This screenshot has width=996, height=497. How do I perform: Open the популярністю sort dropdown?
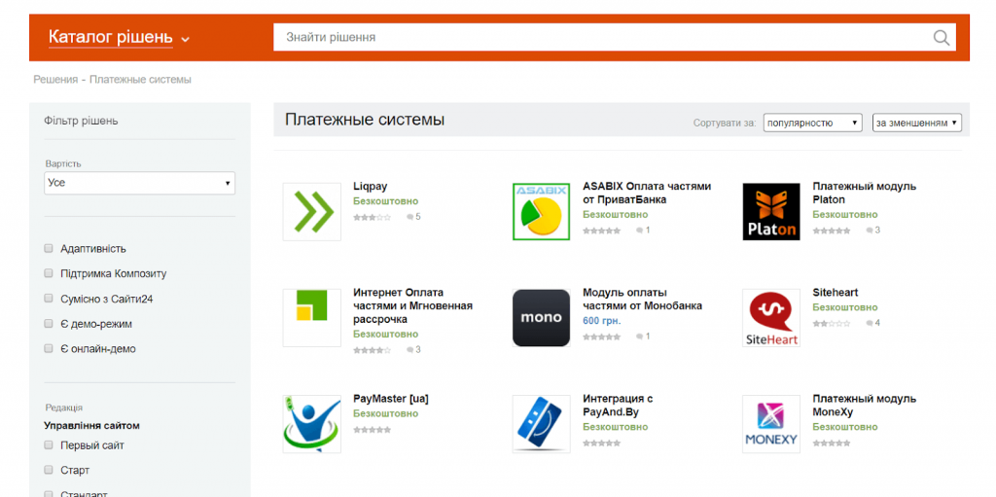pos(813,123)
